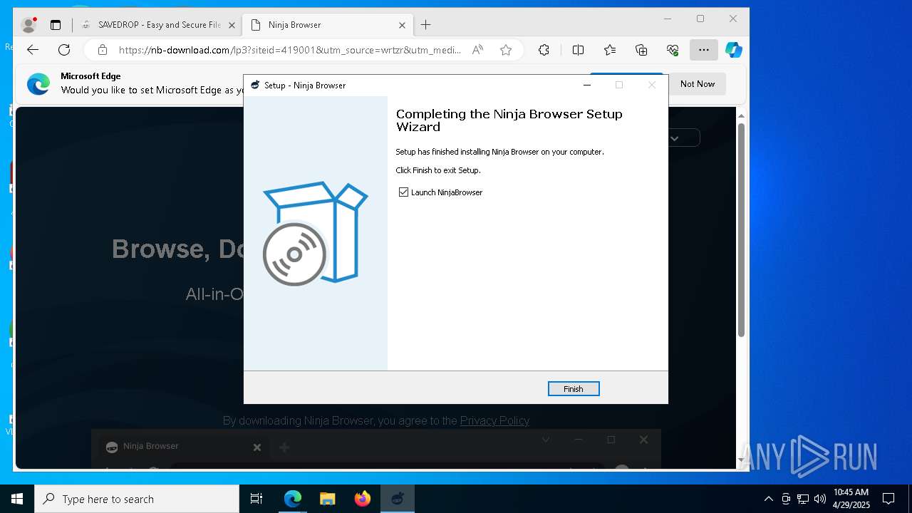Switch to the Ninja Browser tab

(328, 25)
